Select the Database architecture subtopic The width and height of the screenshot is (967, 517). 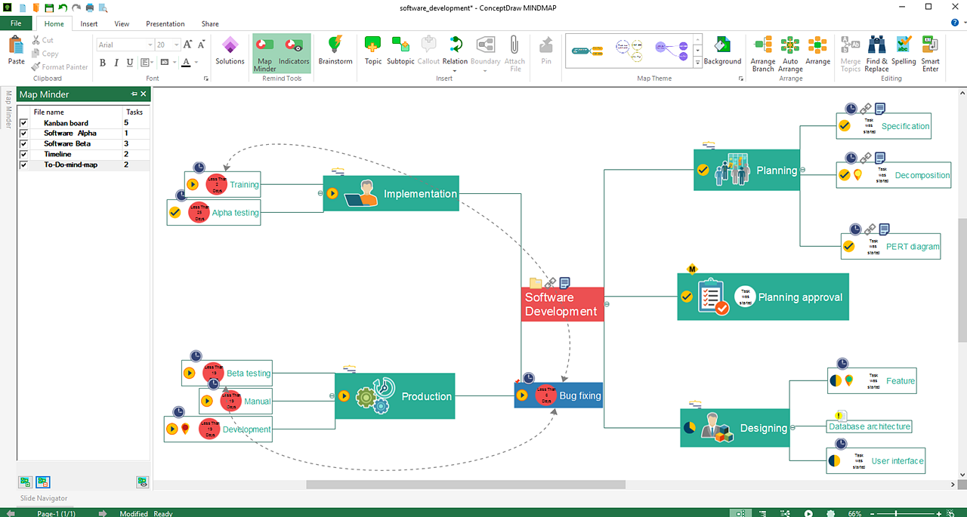click(x=870, y=426)
